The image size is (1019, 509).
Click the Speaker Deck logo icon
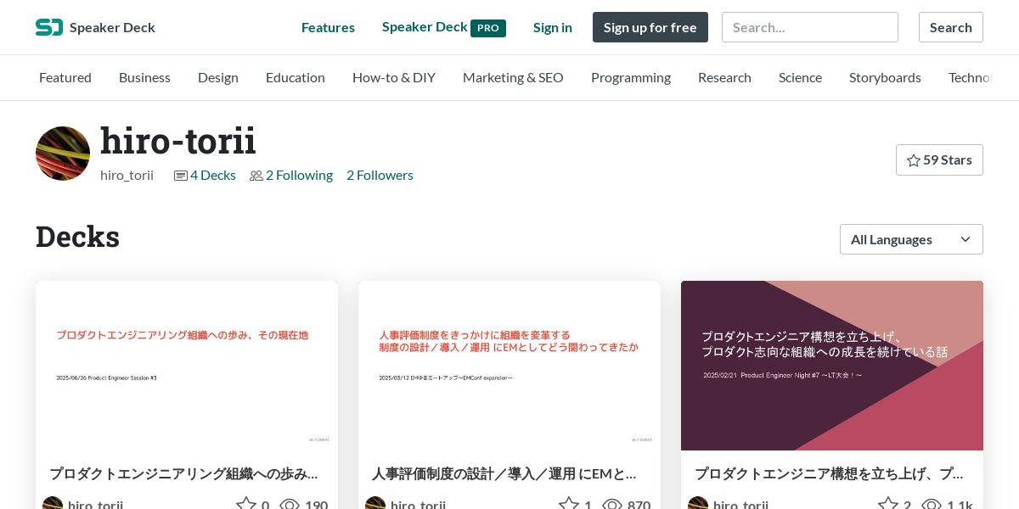click(x=49, y=27)
